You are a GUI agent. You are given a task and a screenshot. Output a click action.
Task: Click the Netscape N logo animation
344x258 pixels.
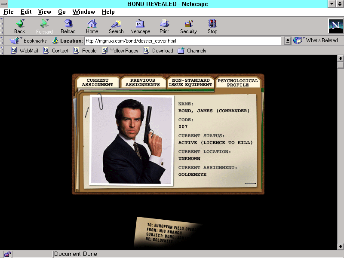pyautogui.click(x=335, y=26)
